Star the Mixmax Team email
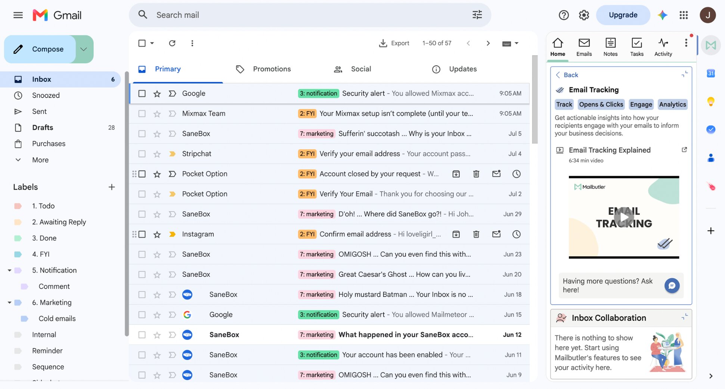 (157, 114)
